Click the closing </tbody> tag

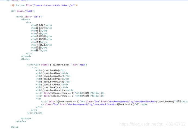click(x=26, y=118)
